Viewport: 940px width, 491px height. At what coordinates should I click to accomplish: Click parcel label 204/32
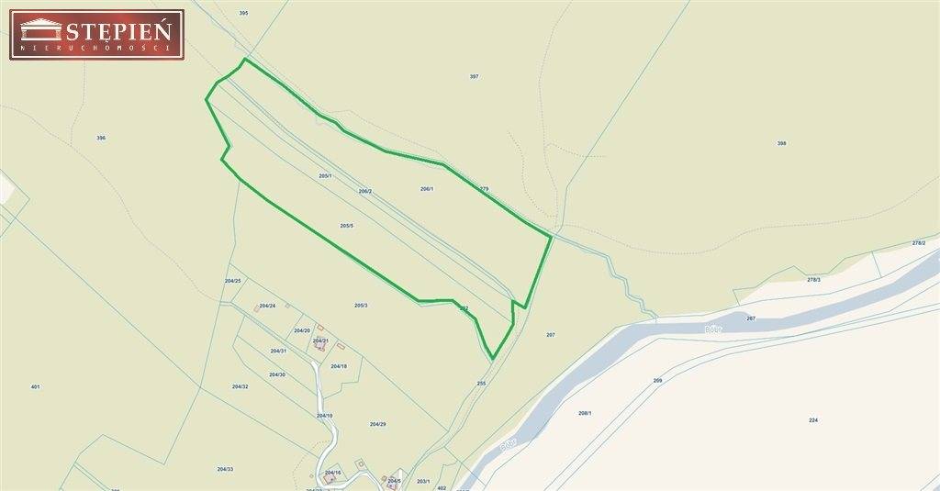click(x=241, y=386)
